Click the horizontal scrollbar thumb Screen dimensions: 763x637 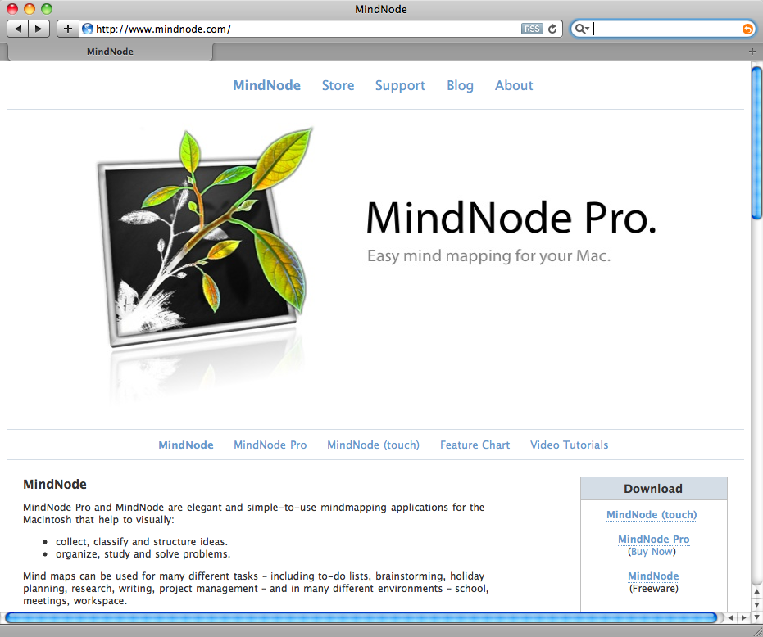(361, 617)
